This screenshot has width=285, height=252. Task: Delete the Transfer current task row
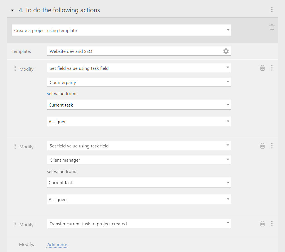click(262, 224)
